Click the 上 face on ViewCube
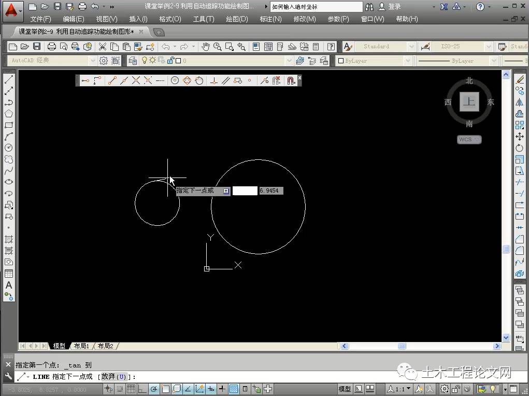529x396 pixels. [469, 102]
